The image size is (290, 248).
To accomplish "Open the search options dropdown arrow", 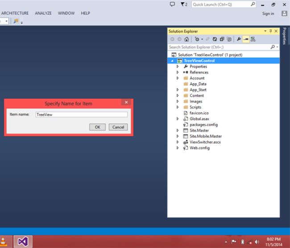I will [277, 47].
